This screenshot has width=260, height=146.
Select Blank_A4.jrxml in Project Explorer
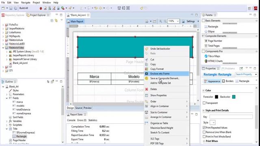click(x=20, y=63)
